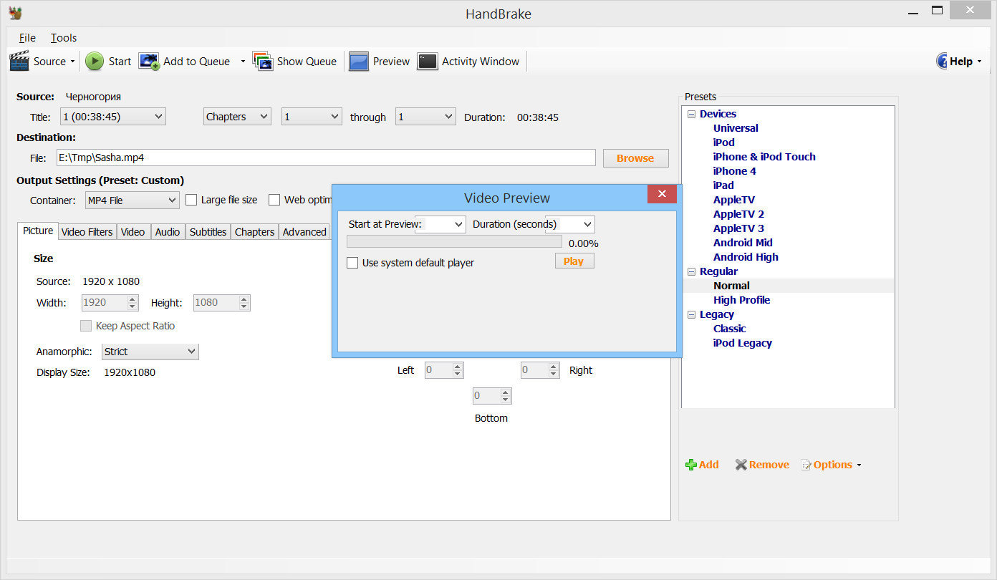This screenshot has height=580, width=997.
Task: Click the Browse destination button
Action: point(635,158)
